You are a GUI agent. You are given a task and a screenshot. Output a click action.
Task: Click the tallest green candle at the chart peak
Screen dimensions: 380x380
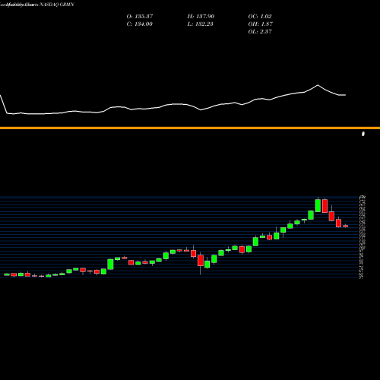tap(318, 205)
